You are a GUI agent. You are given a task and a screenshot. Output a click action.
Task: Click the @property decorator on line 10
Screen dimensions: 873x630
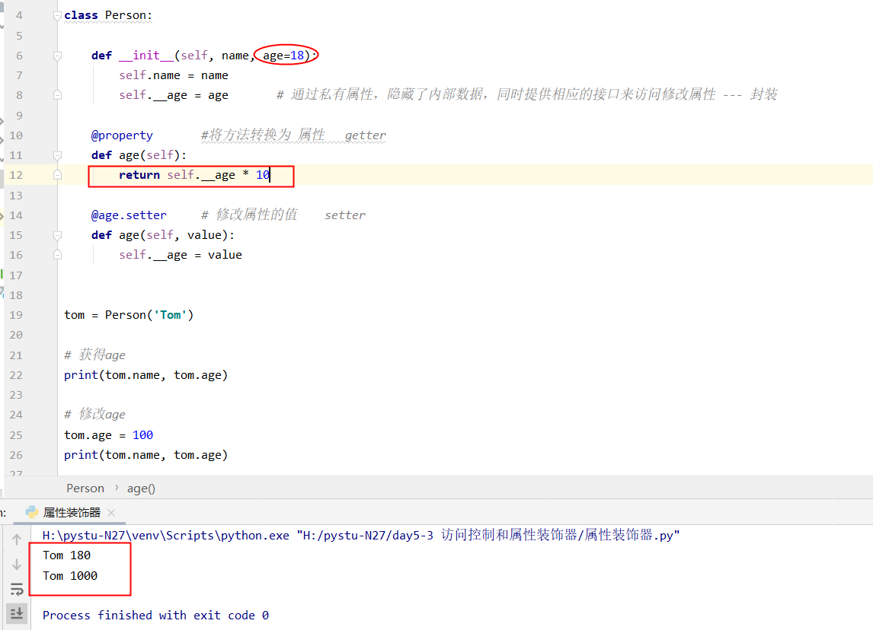pyautogui.click(x=122, y=135)
